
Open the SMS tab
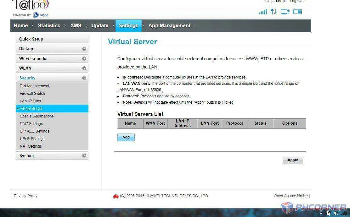(x=76, y=26)
